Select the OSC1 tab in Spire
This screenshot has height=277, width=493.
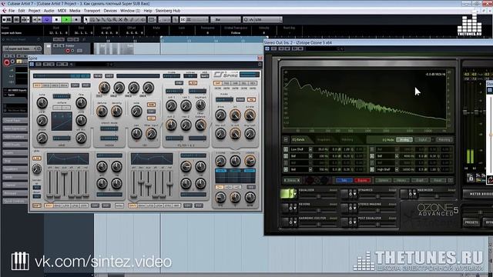click(38, 85)
